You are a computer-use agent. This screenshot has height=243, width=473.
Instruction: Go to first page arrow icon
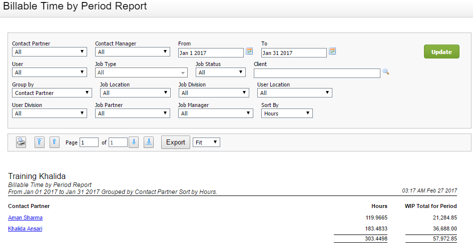click(x=40, y=142)
